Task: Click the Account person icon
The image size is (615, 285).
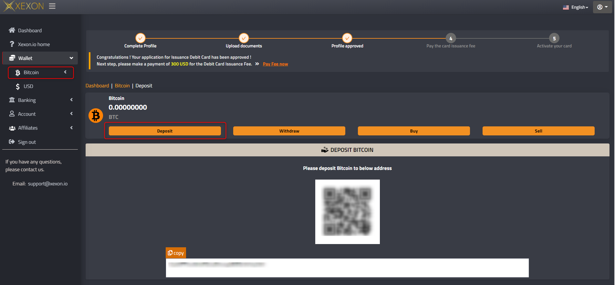Action: (12, 114)
